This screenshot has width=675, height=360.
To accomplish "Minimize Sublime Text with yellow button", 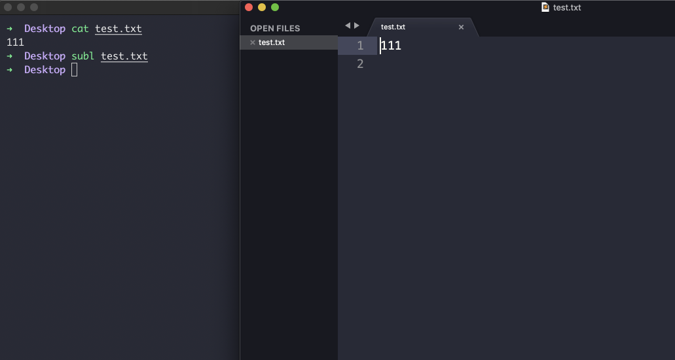I will [262, 7].
